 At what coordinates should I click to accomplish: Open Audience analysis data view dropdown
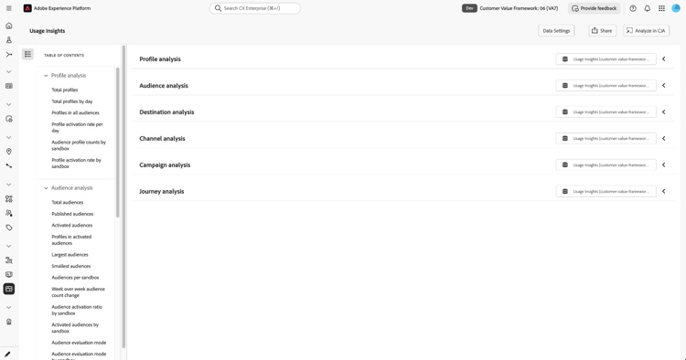[606, 86]
